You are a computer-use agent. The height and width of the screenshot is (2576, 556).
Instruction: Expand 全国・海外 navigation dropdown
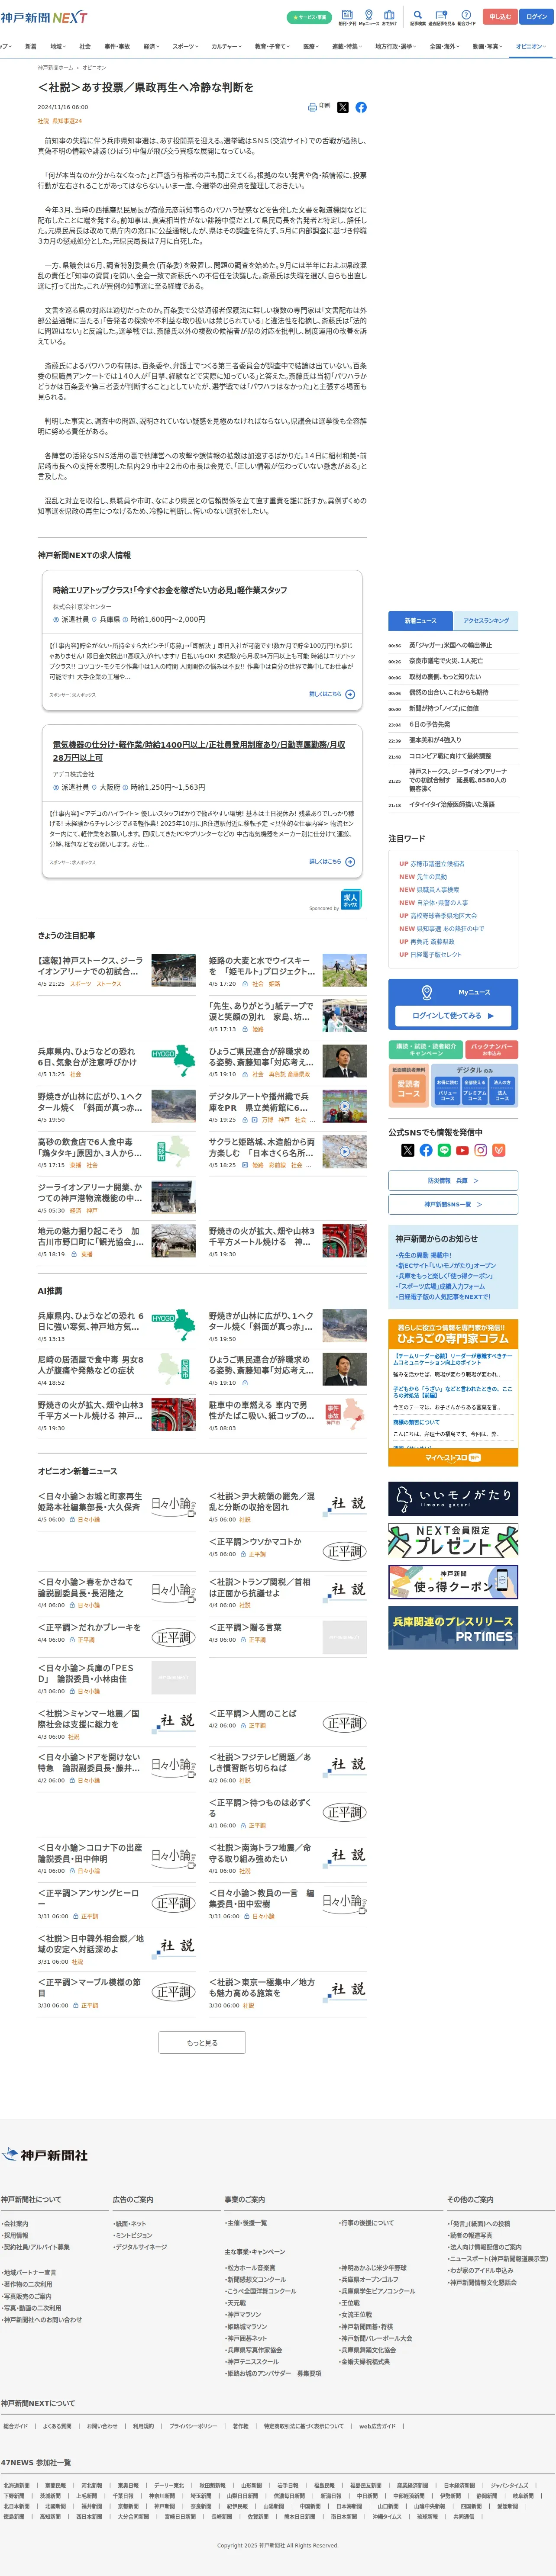point(445,46)
